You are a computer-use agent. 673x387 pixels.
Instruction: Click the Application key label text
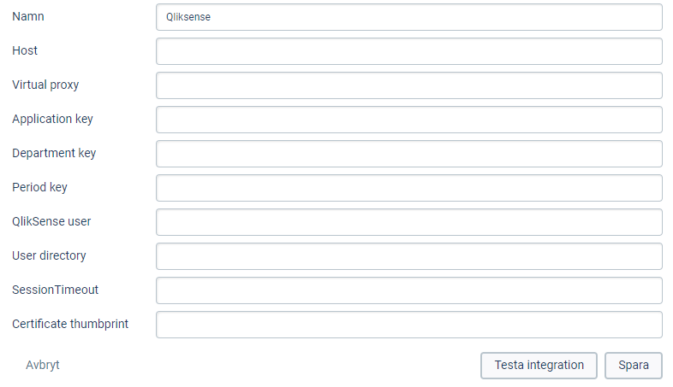point(52,119)
